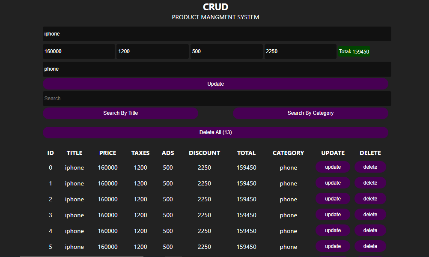Click the price field showing 160000
Screen dimensions: 429x257
(x=79, y=51)
